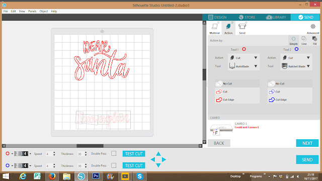
Task: Open the Material panel icon
Action: 215,28
